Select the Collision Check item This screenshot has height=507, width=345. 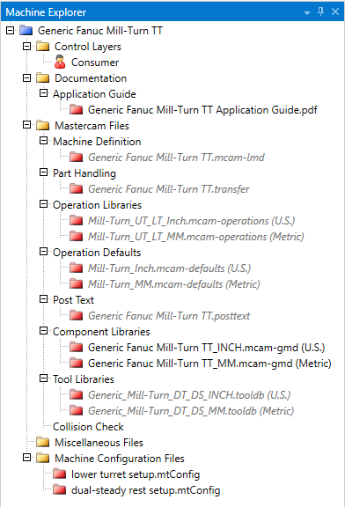[88, 427]
